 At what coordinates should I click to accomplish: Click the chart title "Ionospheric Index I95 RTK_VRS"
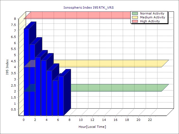89,8
